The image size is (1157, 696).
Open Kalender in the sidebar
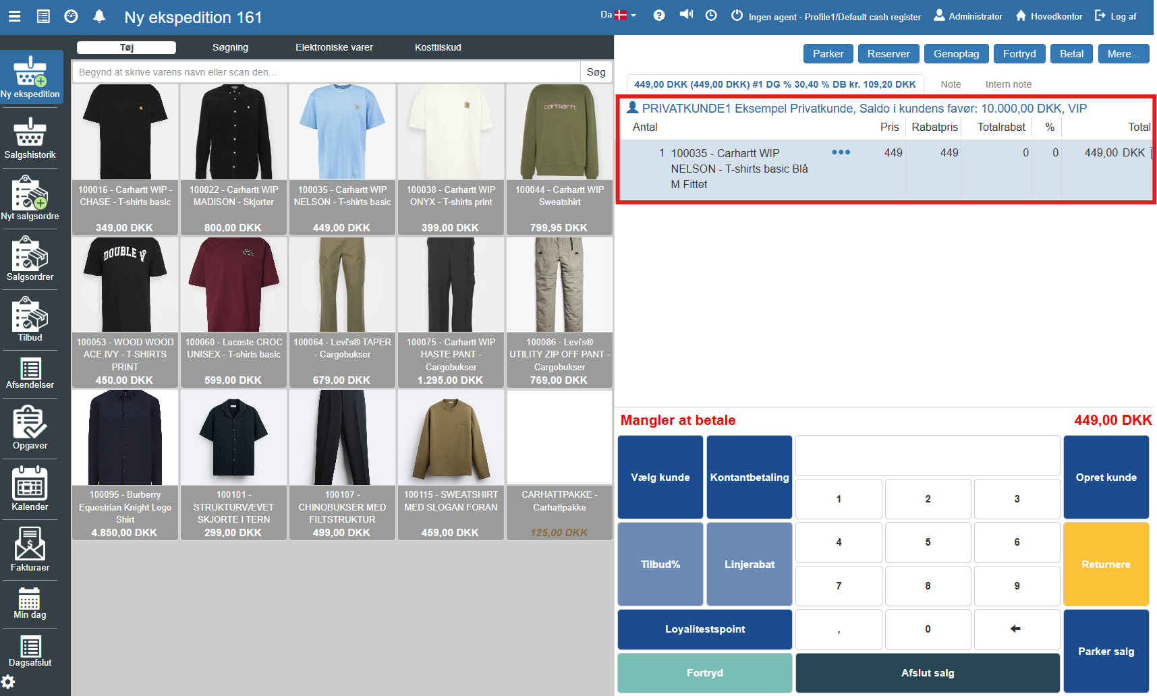pos(30,488)
